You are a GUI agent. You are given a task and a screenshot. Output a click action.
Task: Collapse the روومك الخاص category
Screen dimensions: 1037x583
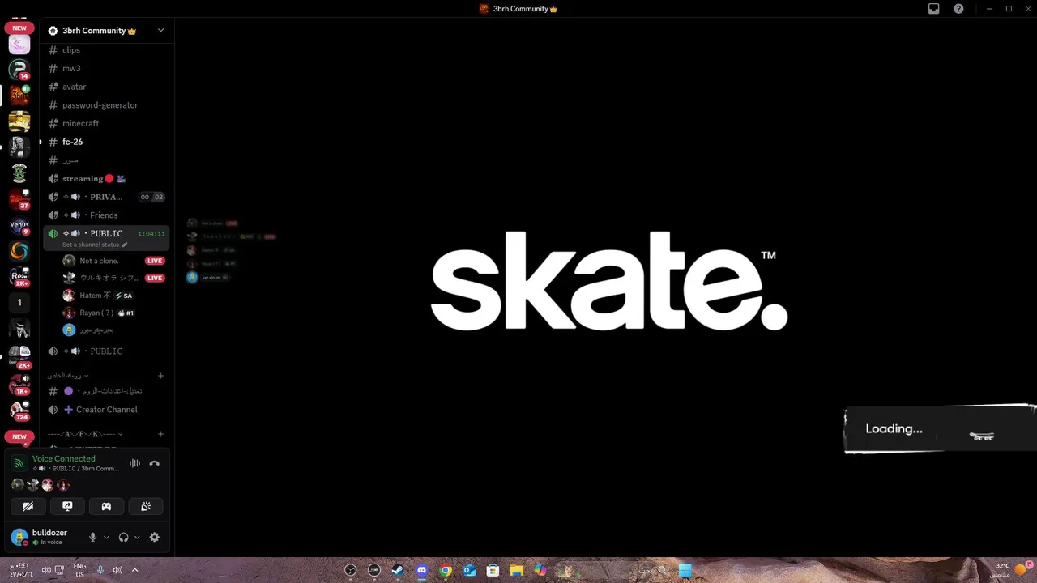[68, 376]
